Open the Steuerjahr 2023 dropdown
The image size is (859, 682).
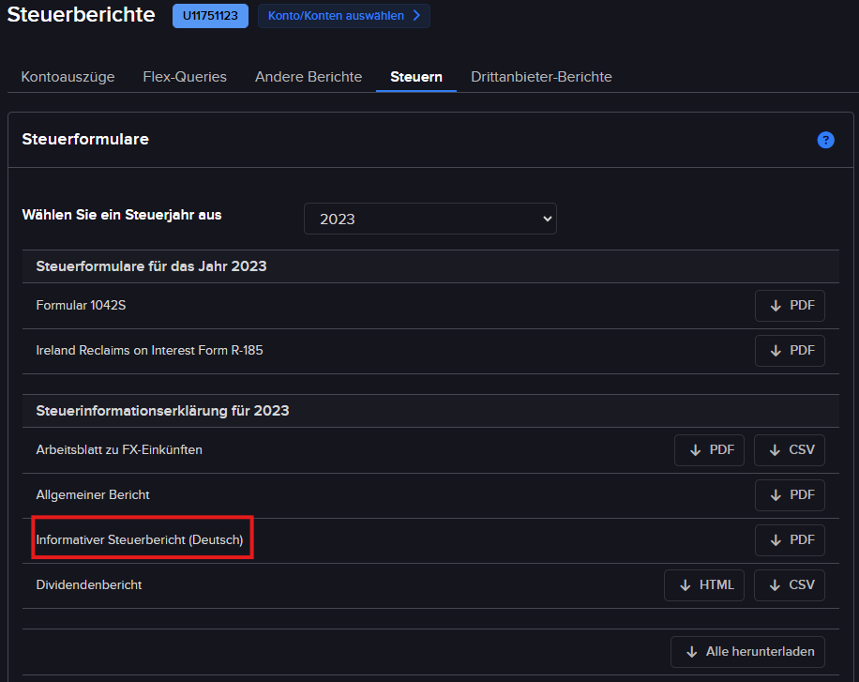pyautogui.click(x=429, y=219)
